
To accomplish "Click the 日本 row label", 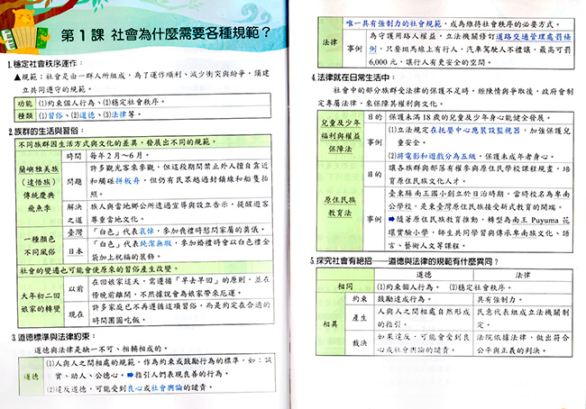I will coord(76,251).
